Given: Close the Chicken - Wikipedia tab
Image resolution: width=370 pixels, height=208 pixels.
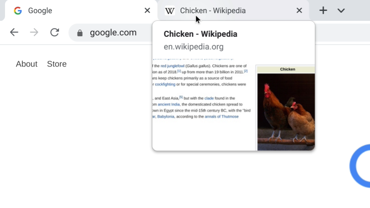Looking at the screenshot, I should click(x=299, y=10).
